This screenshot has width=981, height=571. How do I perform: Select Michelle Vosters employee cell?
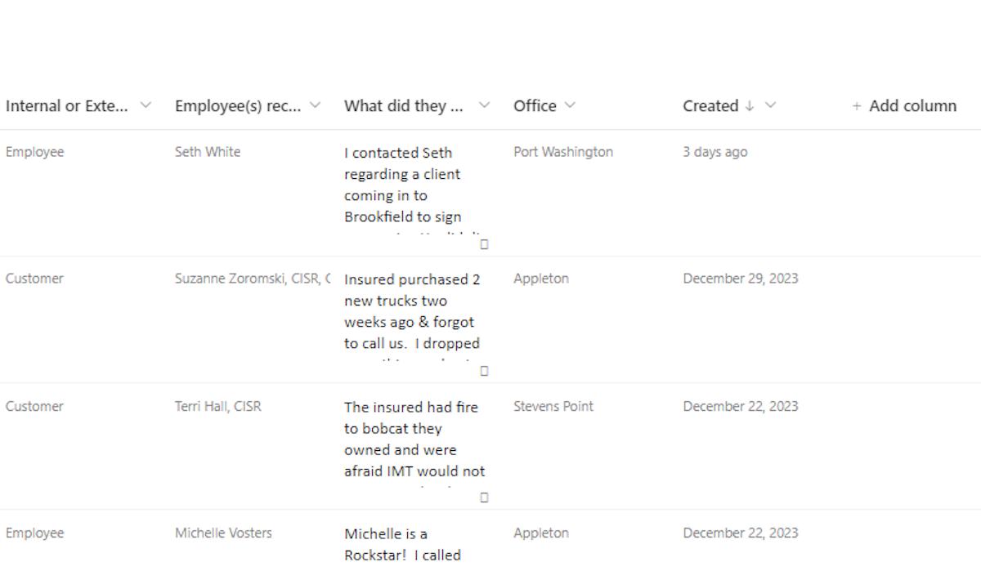[223, 533]
